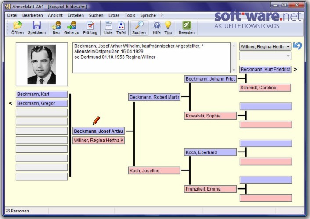The width and height of the screenshot is (310, 219).
Task: Select Franzikeit, Emma box
Action: (x=210, y=189)
